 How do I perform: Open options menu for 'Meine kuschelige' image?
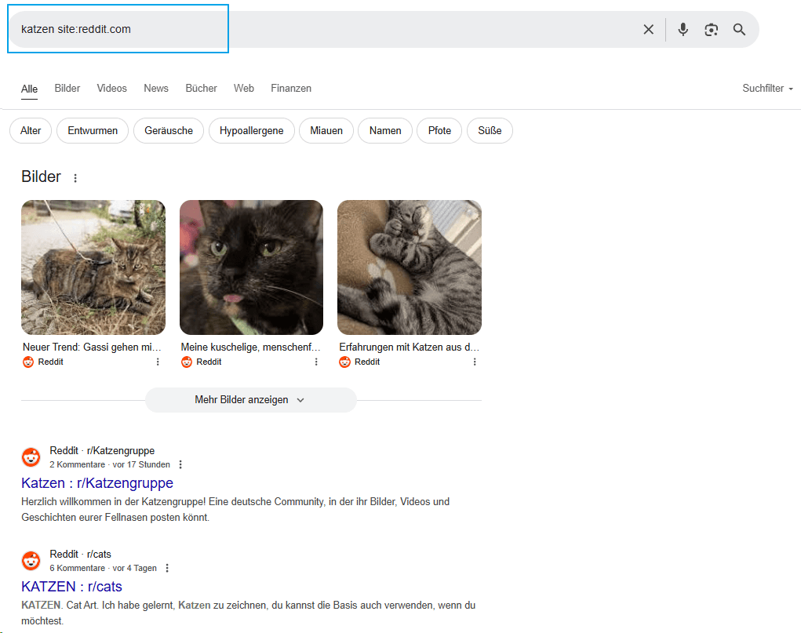(316, 362)
